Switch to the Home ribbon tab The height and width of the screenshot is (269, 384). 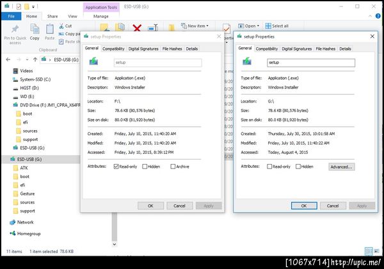31,16
